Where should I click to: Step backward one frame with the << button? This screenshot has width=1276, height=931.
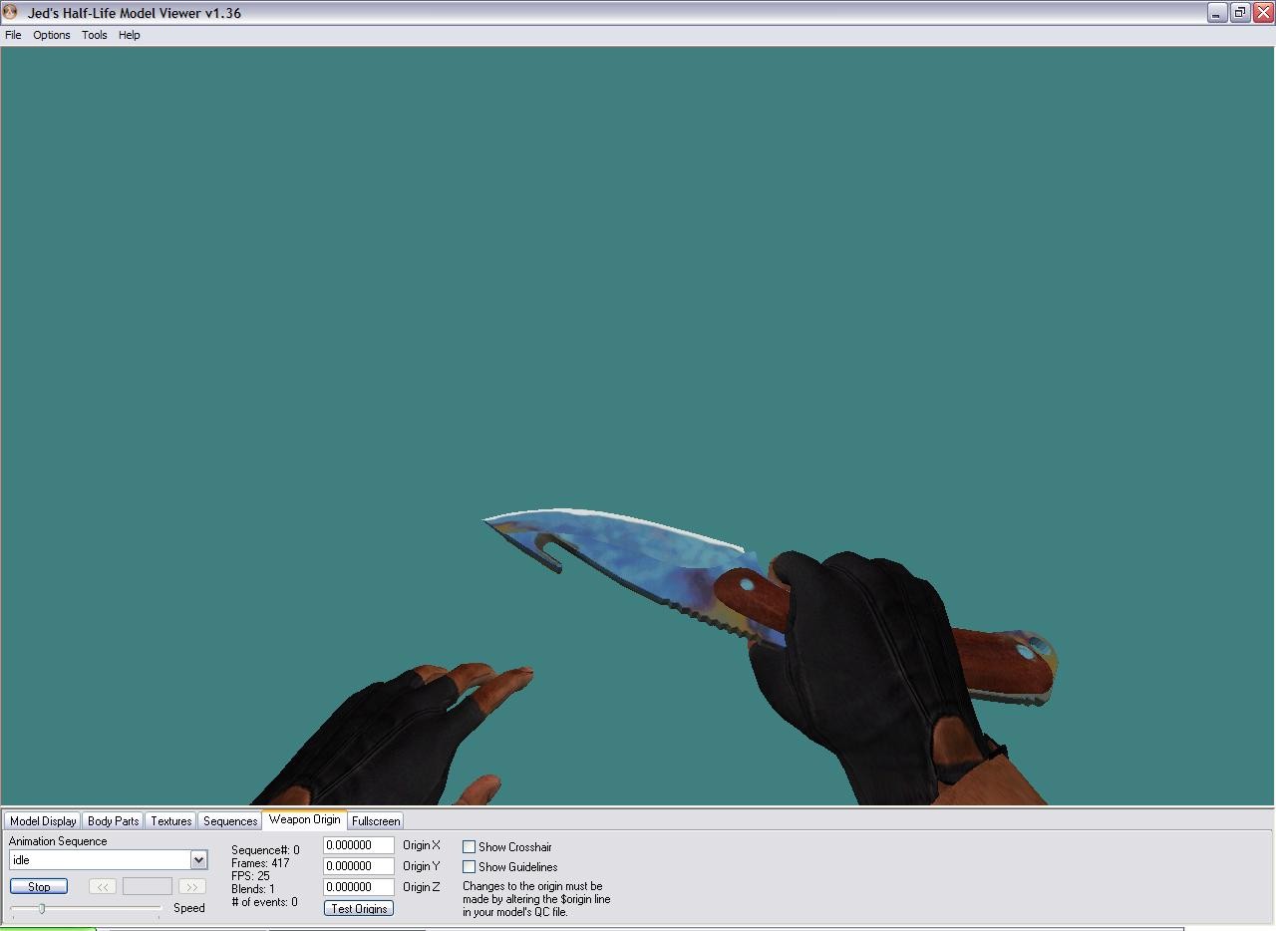[102, 886]
